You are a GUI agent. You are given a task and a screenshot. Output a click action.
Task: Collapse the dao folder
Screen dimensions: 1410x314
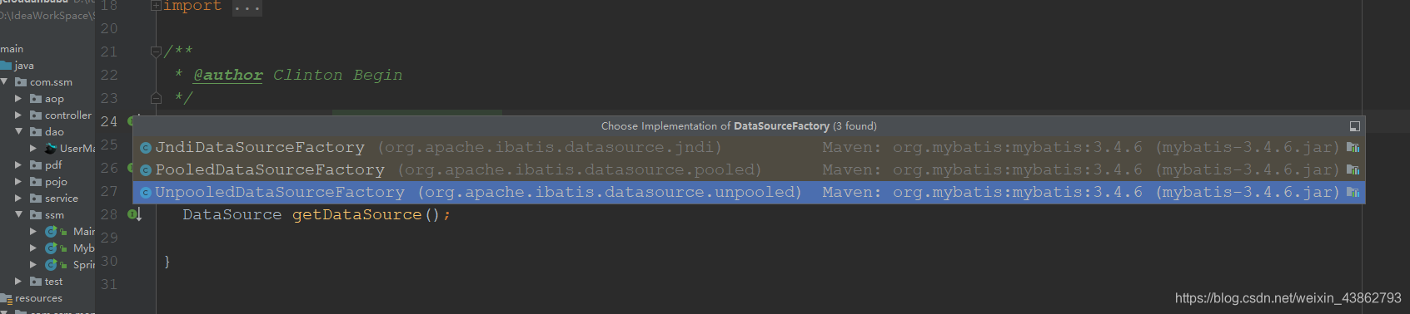point(18,131)
